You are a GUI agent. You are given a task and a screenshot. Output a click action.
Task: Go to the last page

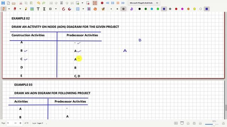(72, 3)
